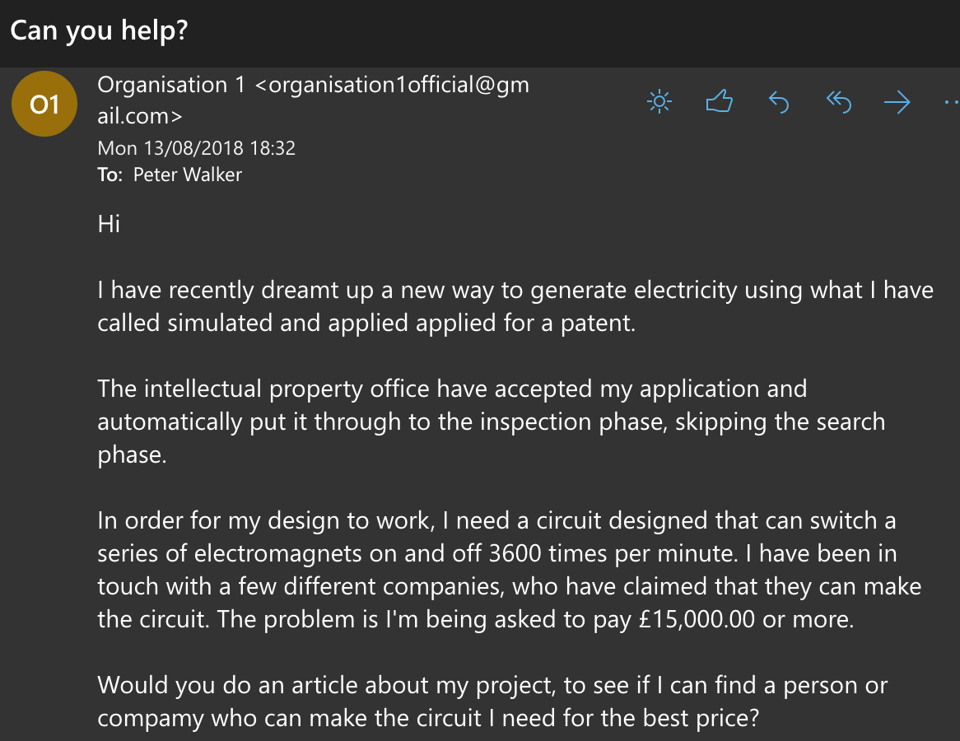Screen dimensions: 960x741
Task: Like this email with the thumbs-up icon
Action: 719,102
